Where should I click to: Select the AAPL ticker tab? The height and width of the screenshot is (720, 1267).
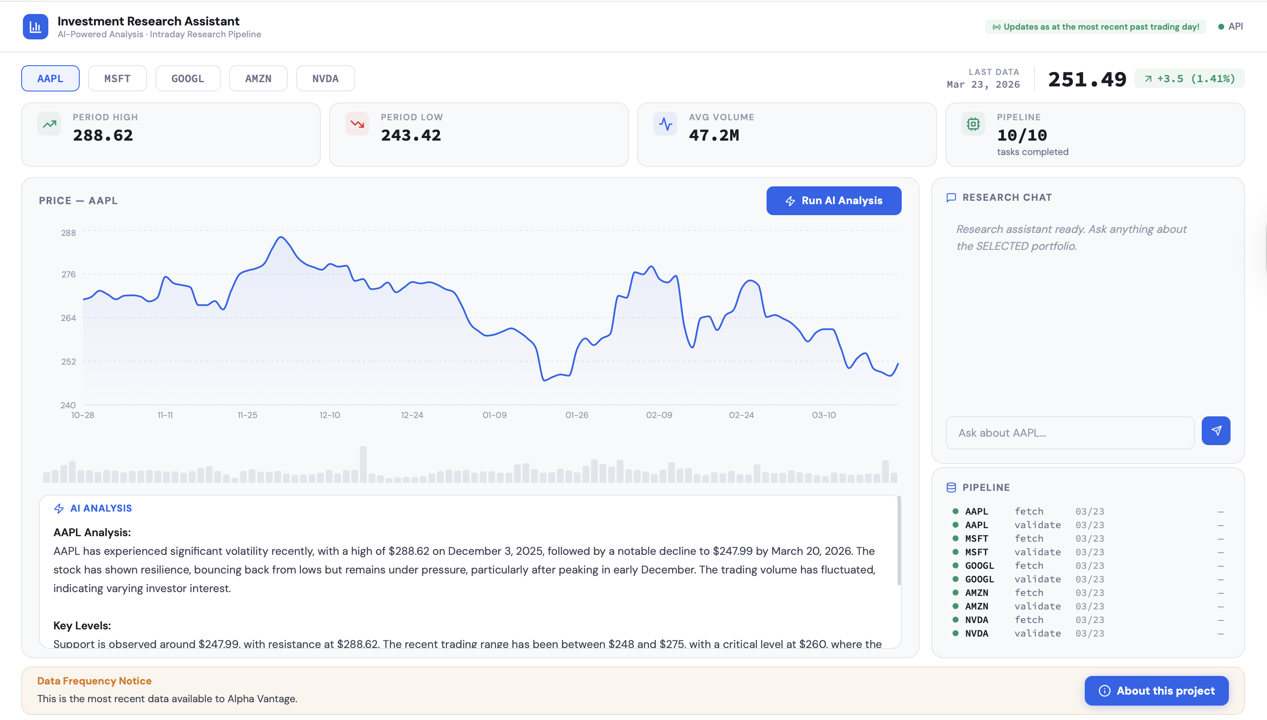pyautogui.click(x=50, y=79)
